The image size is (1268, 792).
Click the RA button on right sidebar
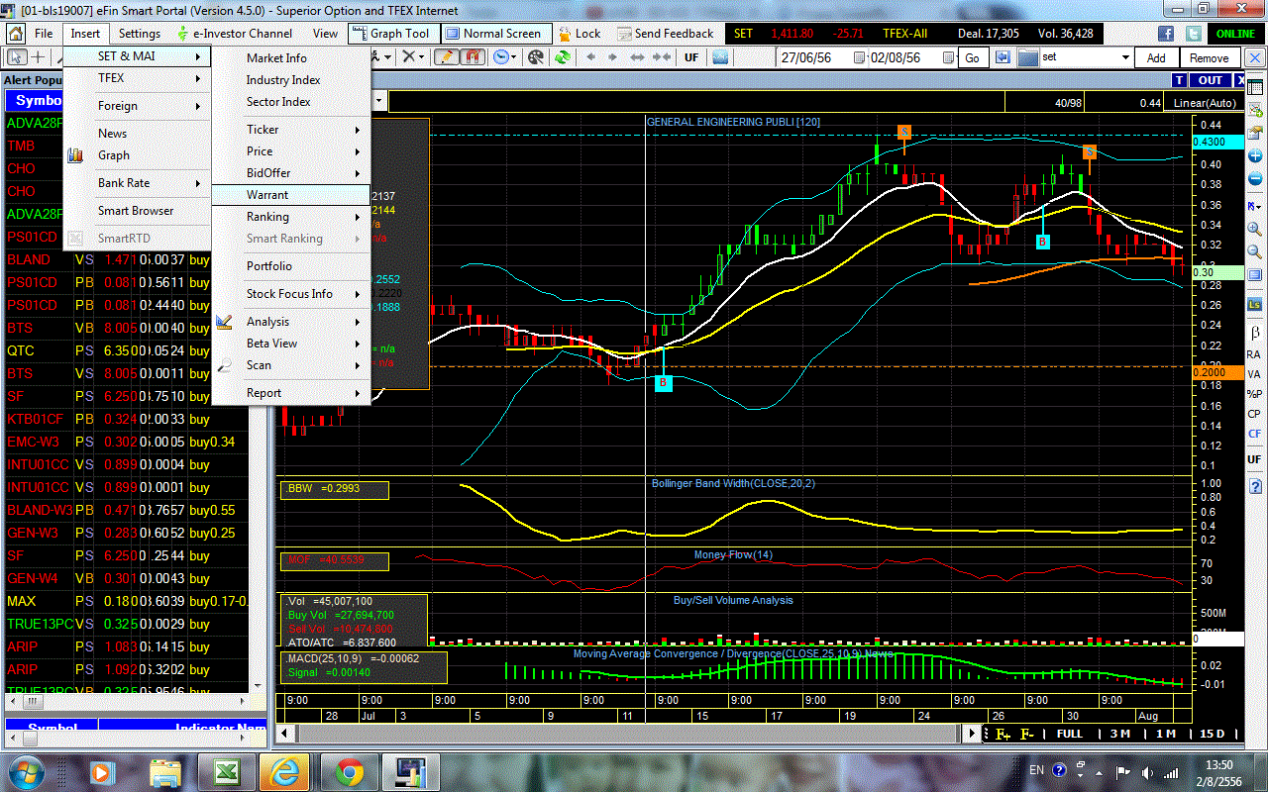click(x=1254, y=354)
